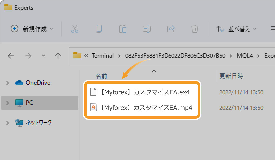Select OneDrive in navigation pane
Viewport: 275px width, 160px height.
click(x=38, y=83)
